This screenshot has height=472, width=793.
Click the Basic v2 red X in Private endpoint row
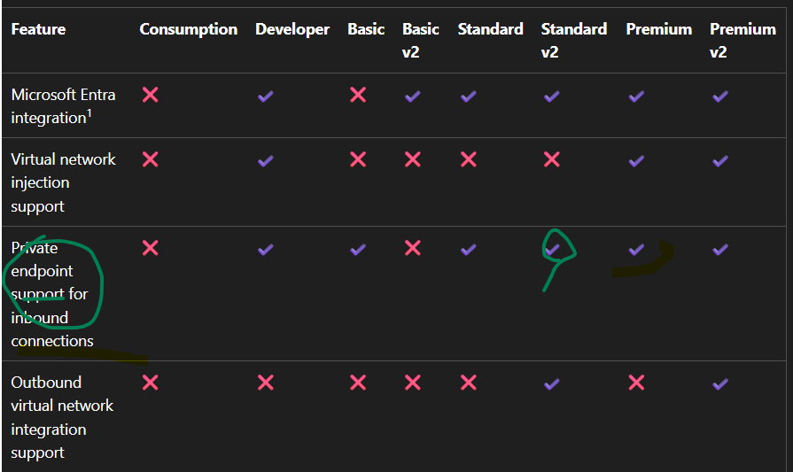413,248
